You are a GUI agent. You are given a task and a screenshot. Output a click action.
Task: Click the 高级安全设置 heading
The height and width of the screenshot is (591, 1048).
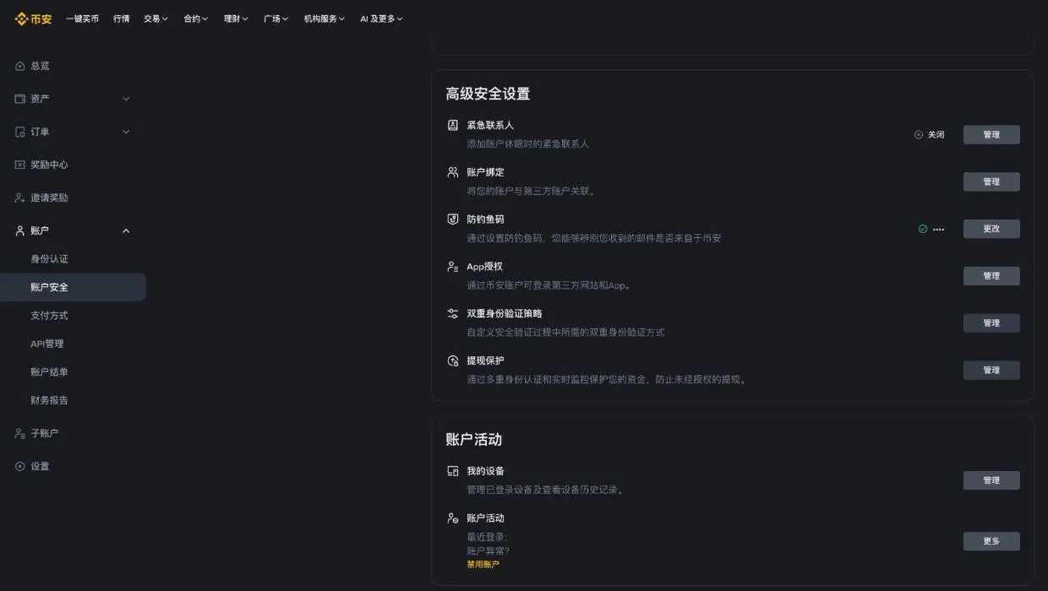pos(488,94)
